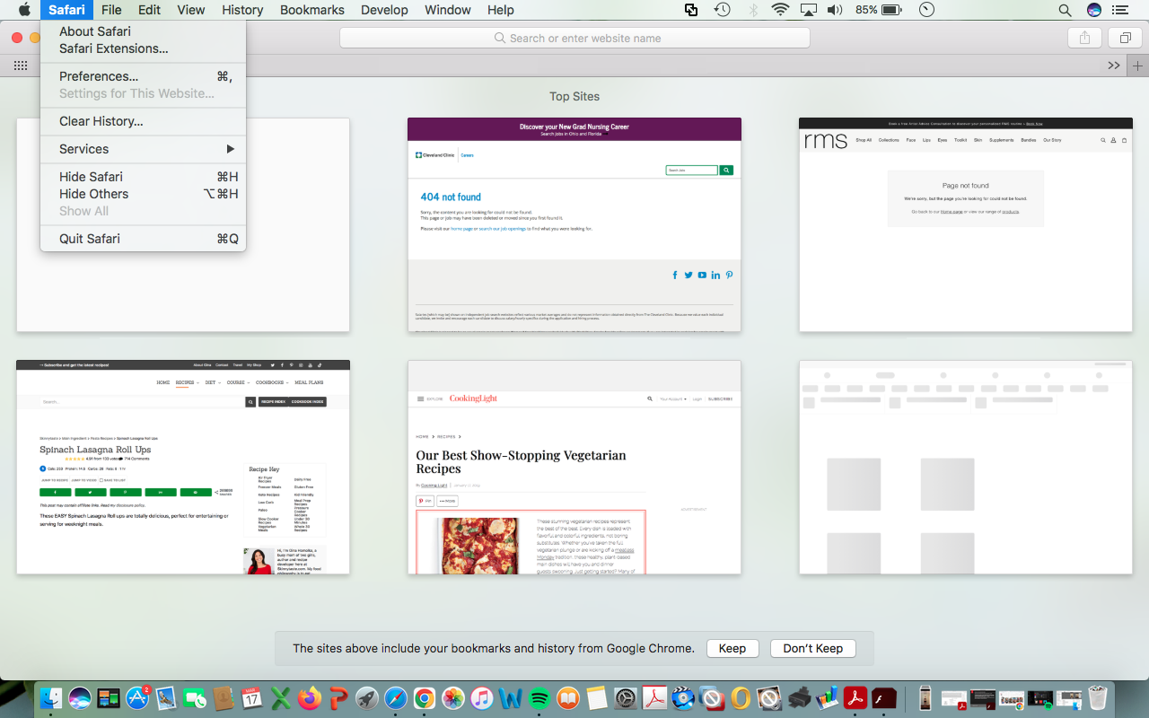
Task: Add a new tab with the plus button
Action: pyautogui.click(x=1138, y=66)
